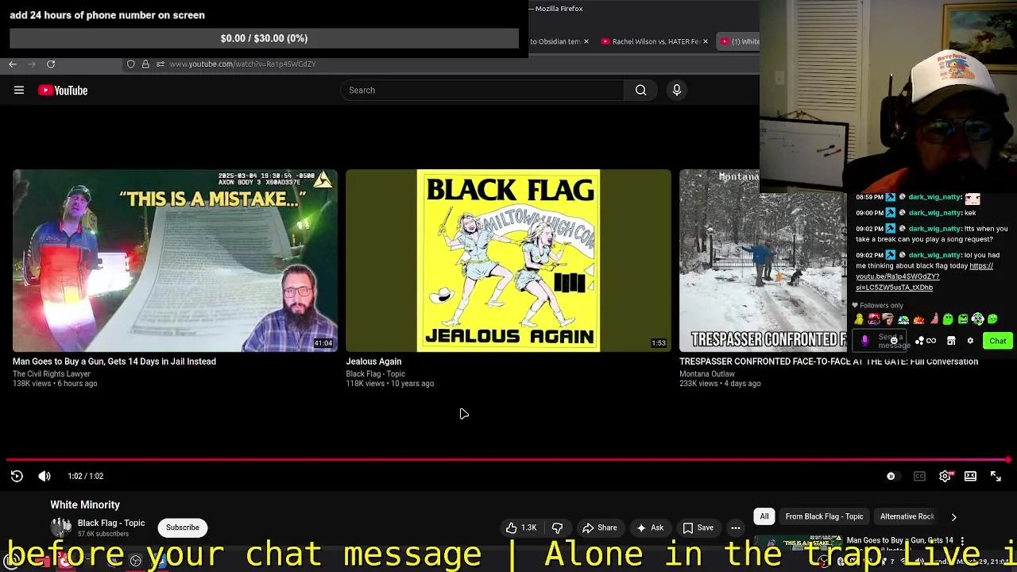This screenshot has height=572, width=1017.
Task: Click Montana Outlaw channel name
Action: pyautogui.click(x=707, y=374)
